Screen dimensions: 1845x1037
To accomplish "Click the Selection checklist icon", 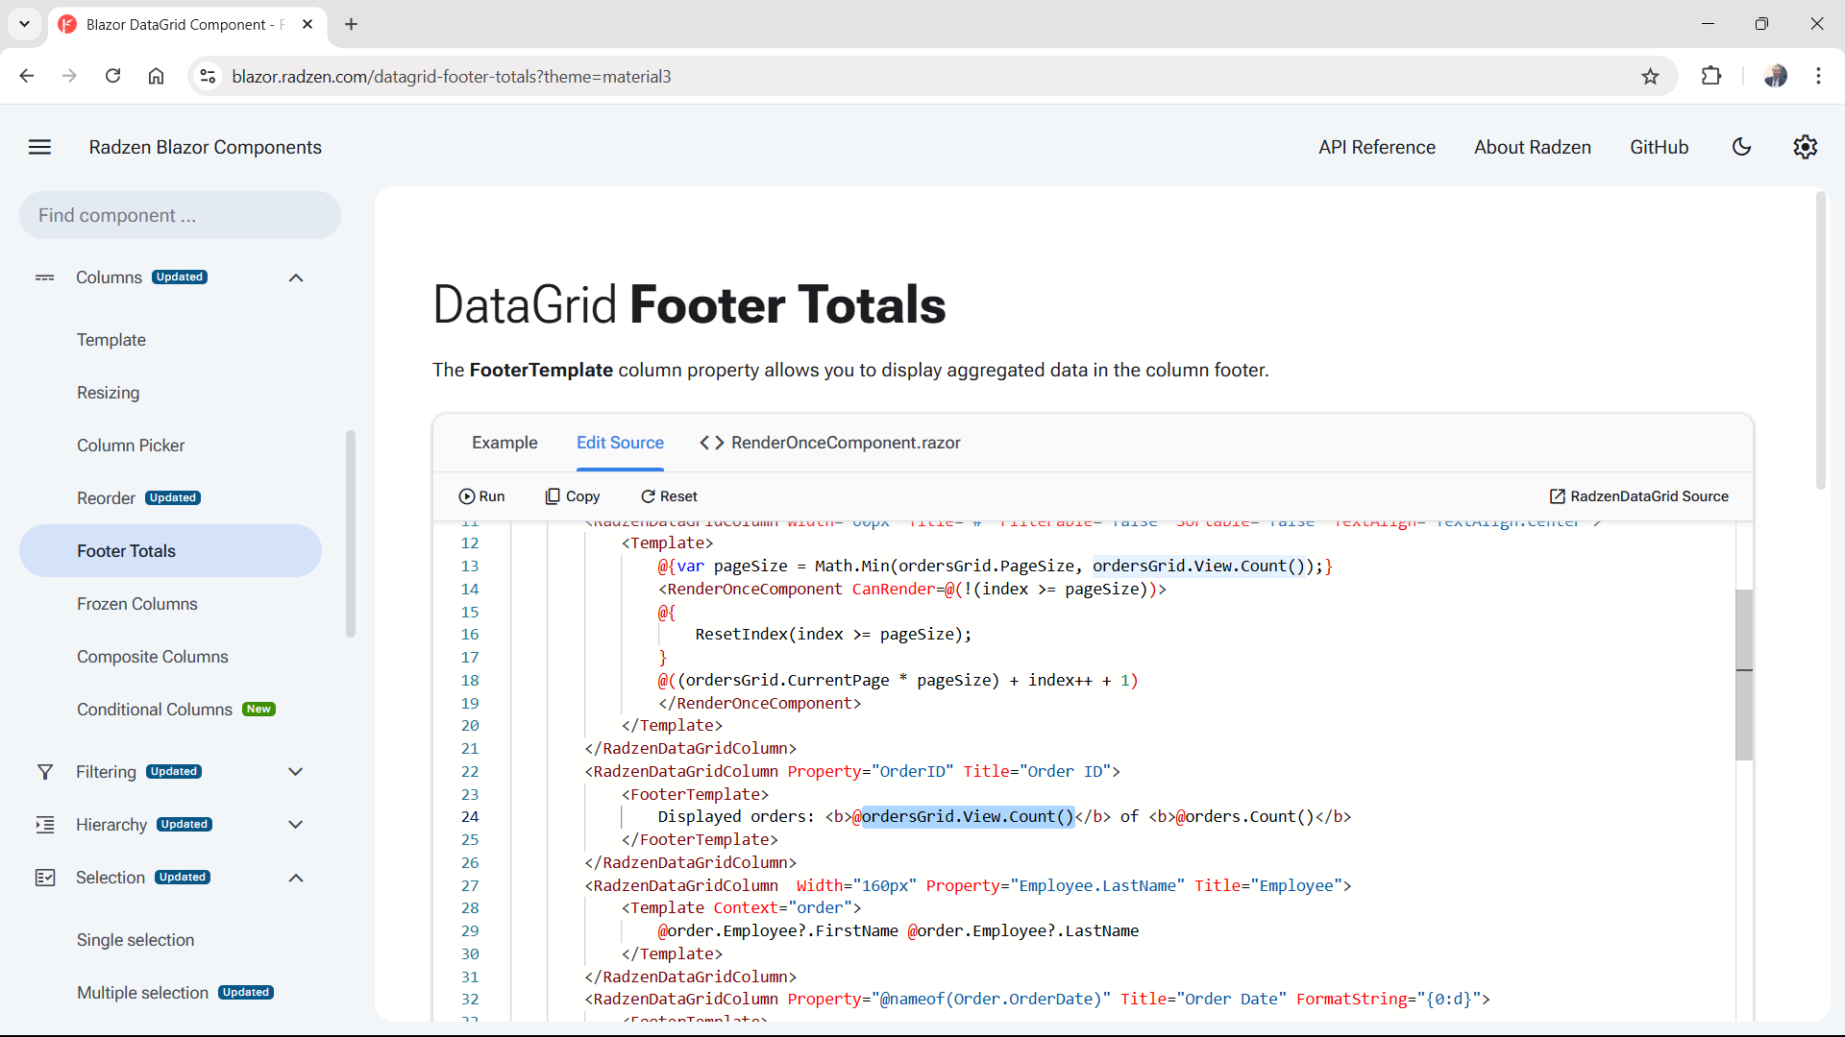I will click(x=45, y=877).
